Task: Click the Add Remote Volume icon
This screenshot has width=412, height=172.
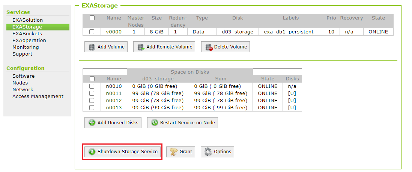Action: [141, 47]
